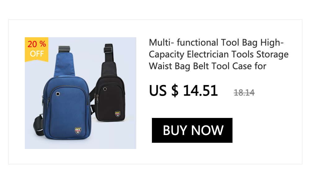The width and height of the screenshot is (310, 180).
Task: Click the metal grommet on blue bag
Action: (x=58, y=94)
